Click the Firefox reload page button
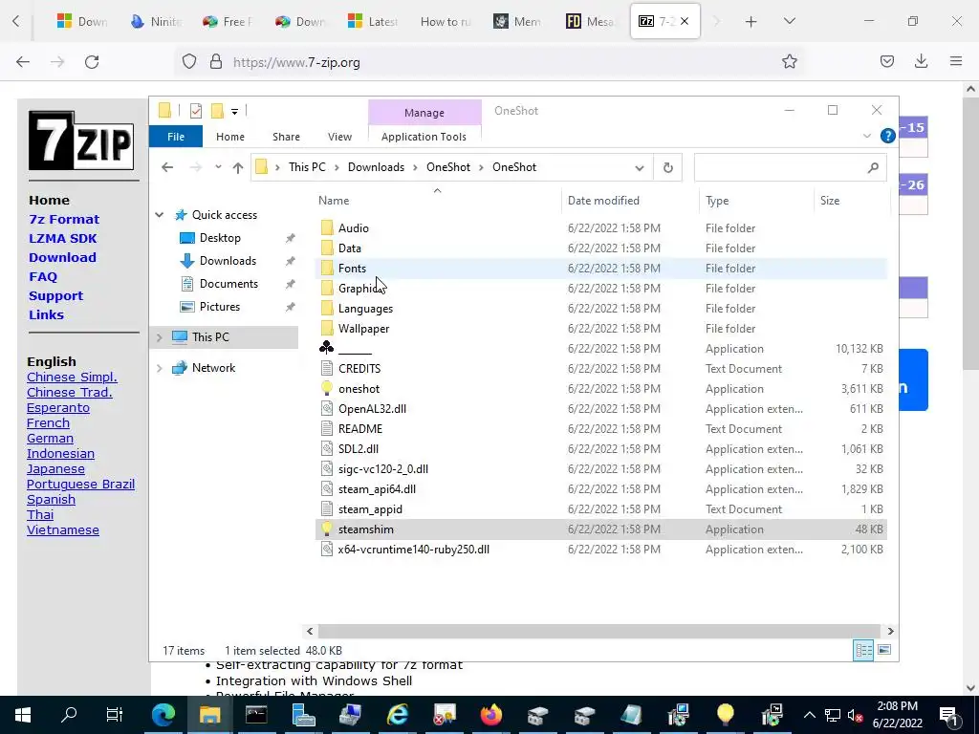 point(92,62)
